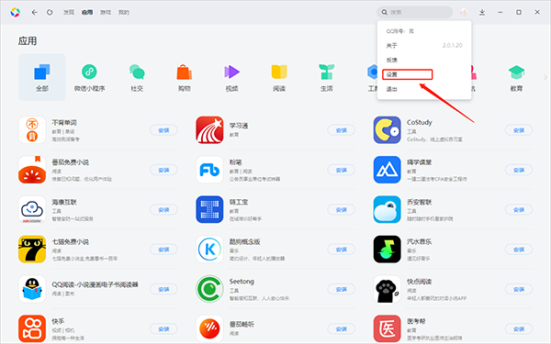Install 七猫免费小说
The height and width of the screenshot is (344, 551).
[x=163, y=250]
